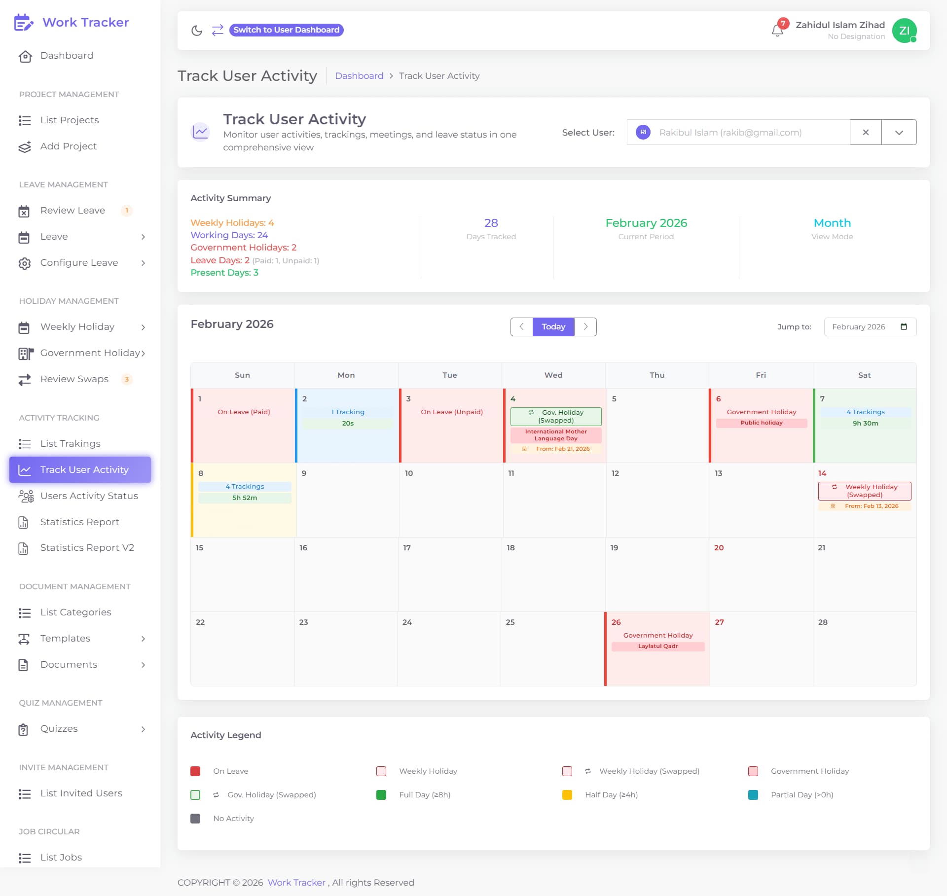947x896 pixels.
Task: Open the Select User dropdown arrow
Action: 899,132
